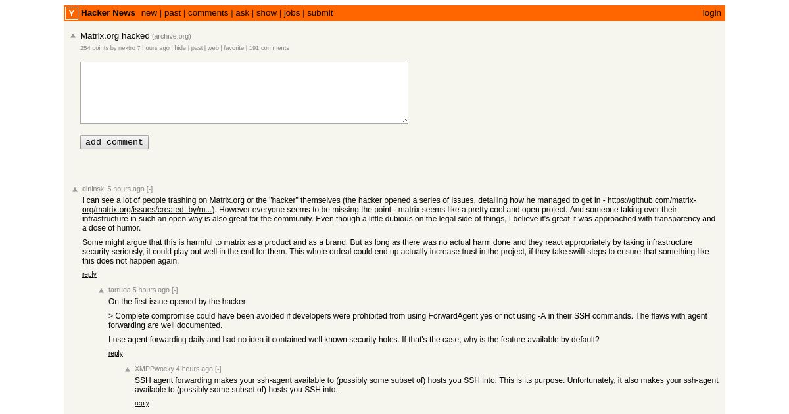Hide the Matrix.org hacked story
This screenshot has height=414, width=789.
[180, 48]
